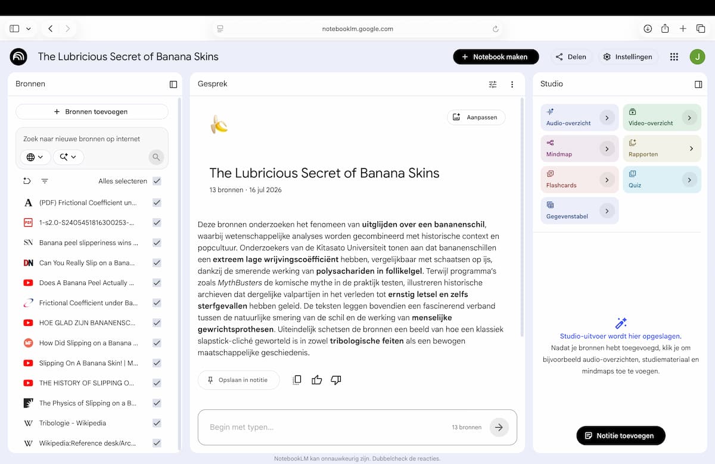Expand Video-overzicht options arrow
The height and width of the screenshot is (464, 715).
point(689,118)
